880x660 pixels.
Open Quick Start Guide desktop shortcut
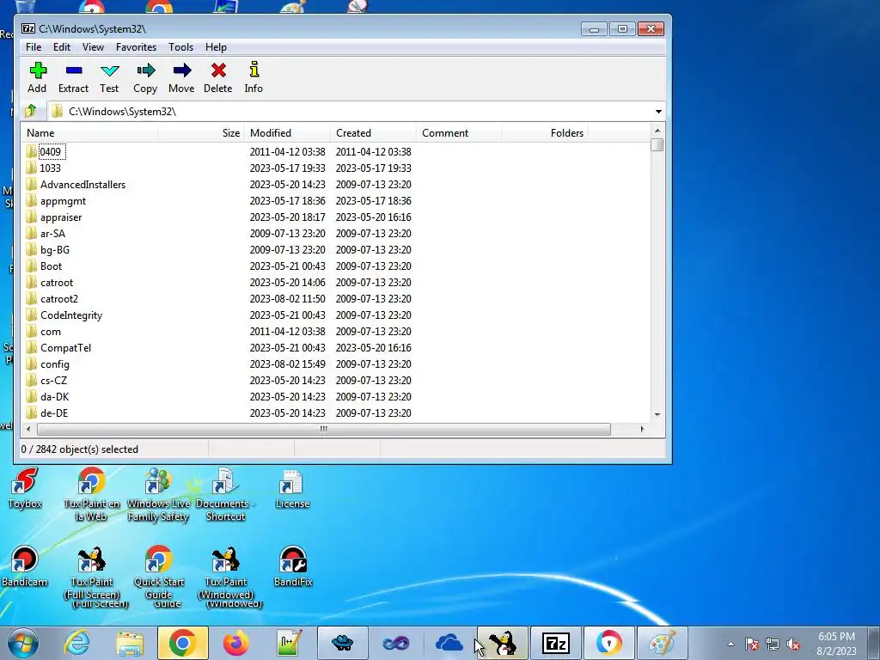click(158, 572)
